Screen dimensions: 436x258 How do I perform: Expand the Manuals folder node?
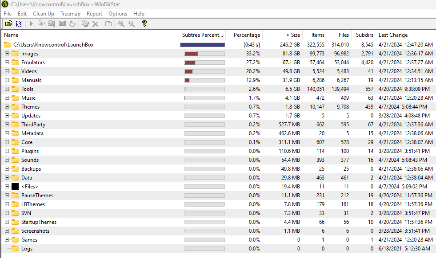click(x=7, y=80)
